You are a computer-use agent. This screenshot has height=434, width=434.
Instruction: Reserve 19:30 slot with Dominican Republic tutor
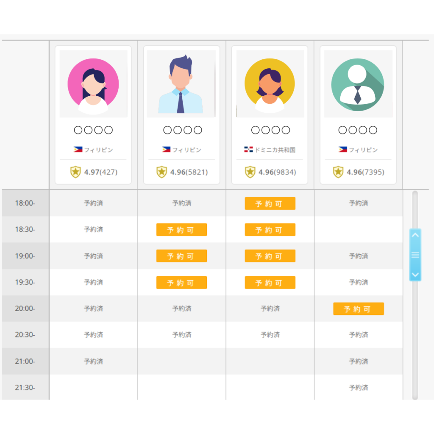click(x=270, y=283)
